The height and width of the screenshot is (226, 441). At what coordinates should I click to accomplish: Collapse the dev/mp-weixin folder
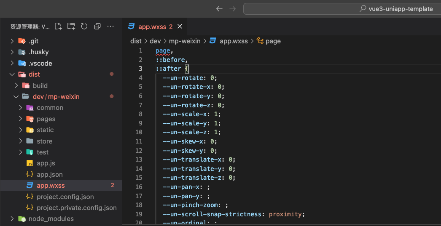click(x=16, y=96)
